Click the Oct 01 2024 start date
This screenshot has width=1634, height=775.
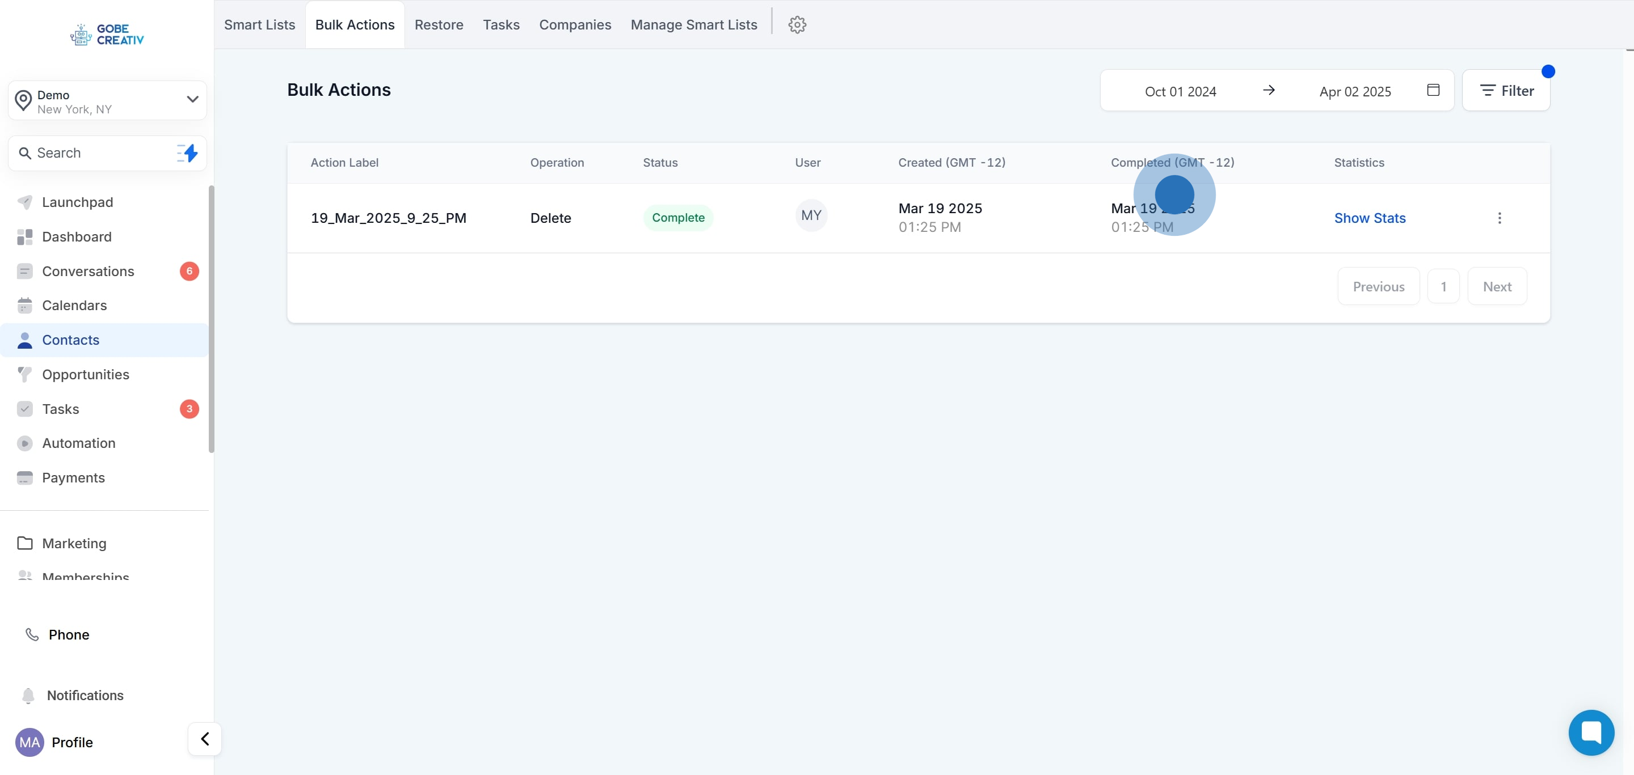tap(1180, 91)
